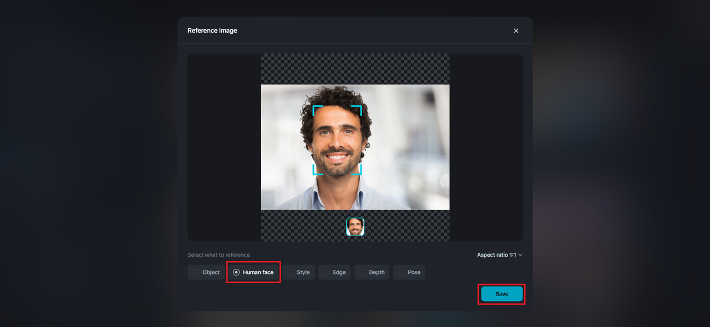Viewport: 710px width, 327px height.
Task: Click the small face thumbnail preview
Action: pos(356,227)
